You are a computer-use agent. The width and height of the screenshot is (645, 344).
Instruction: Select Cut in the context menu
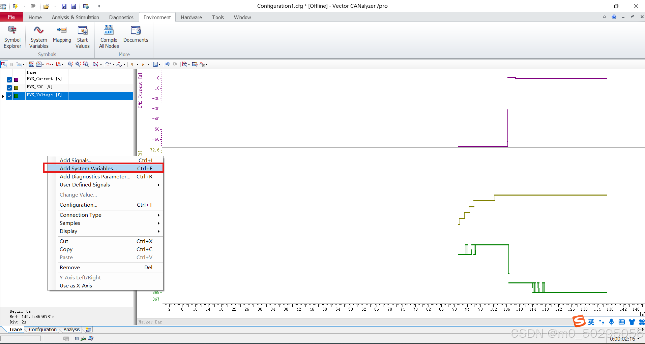[106, 241]
